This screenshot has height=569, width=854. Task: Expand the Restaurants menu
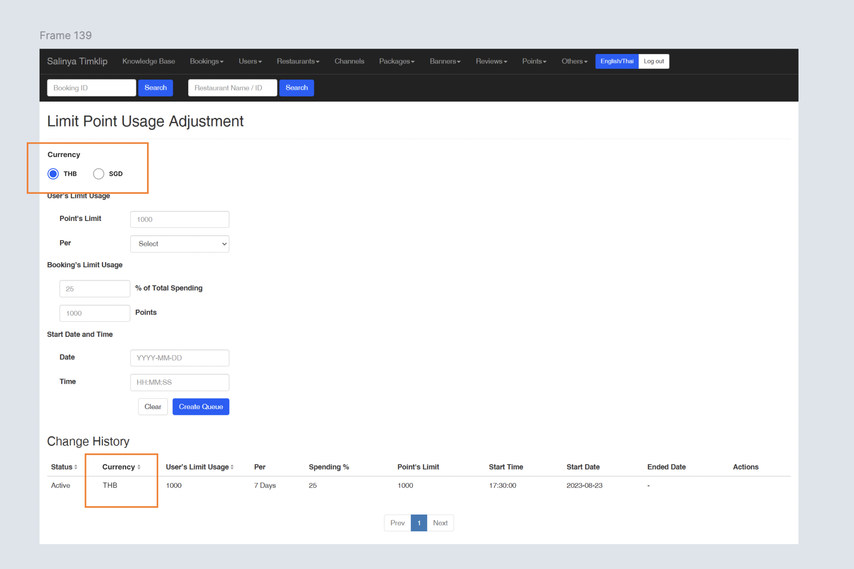pyautogui.click(x=298, y=61)
